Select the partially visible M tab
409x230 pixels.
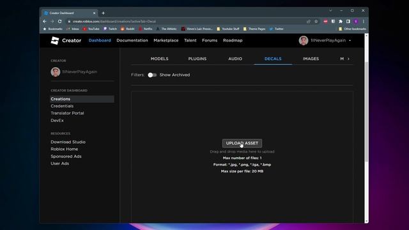point(342,59)
